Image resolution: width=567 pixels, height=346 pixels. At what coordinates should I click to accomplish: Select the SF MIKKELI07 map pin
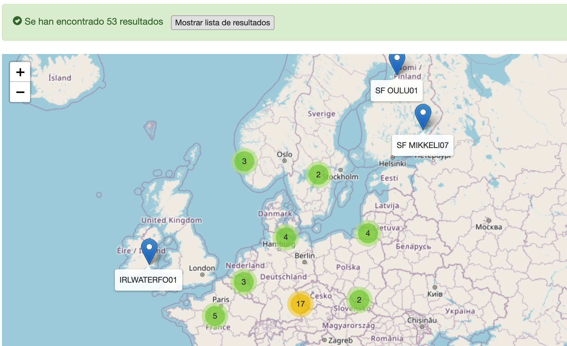423,117
